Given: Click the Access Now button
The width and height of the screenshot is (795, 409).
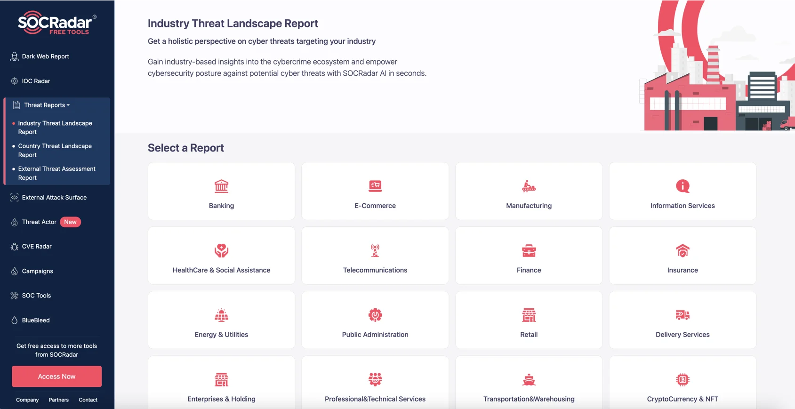Looking at the screenshot, I should click(x=56, y=377).
